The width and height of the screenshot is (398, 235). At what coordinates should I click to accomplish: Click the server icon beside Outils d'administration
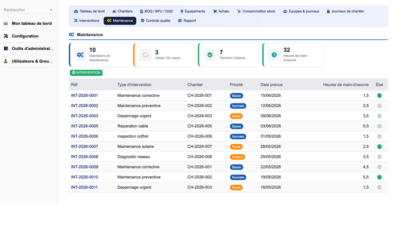(x=6, y=49)
